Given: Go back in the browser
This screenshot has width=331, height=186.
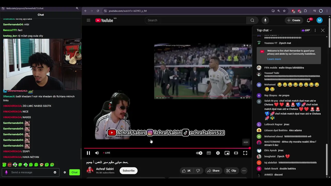Looking at the screenshot, I should (x=86, y=11).
